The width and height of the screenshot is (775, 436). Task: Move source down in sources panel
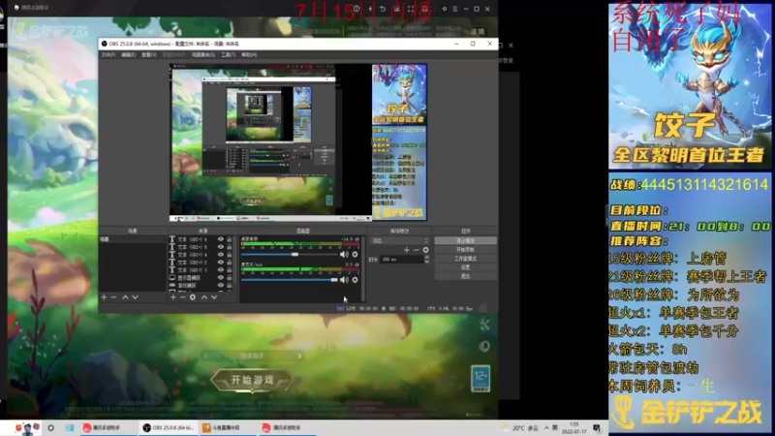point(214,297)
